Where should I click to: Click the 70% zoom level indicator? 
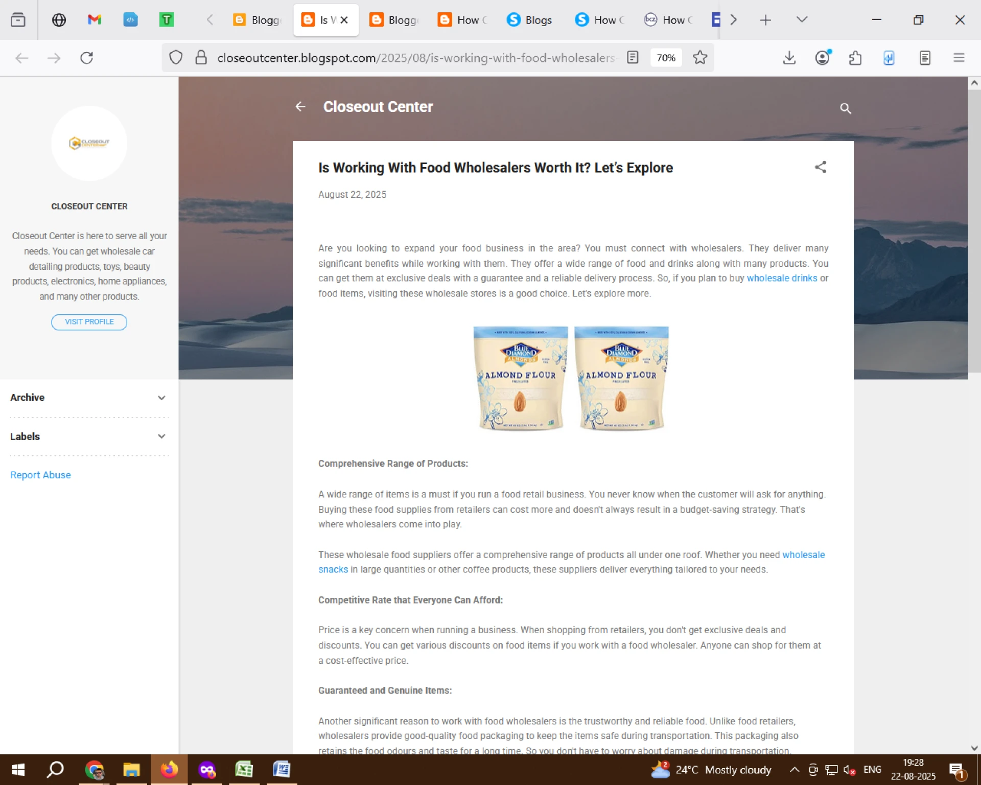(x=666, y=58)
